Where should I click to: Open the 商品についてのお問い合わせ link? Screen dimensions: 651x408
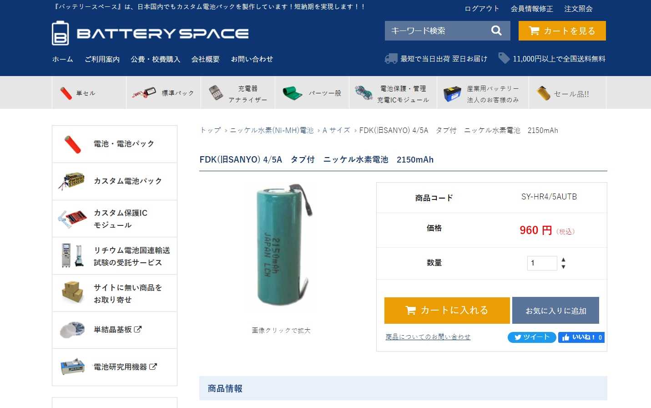428,337
